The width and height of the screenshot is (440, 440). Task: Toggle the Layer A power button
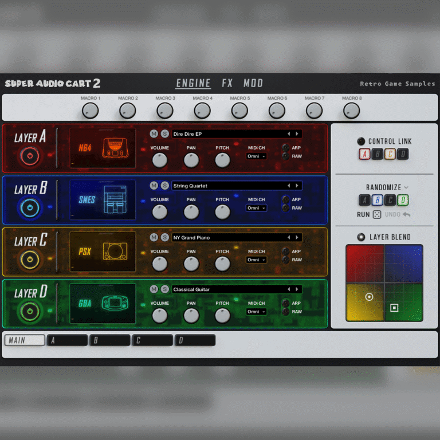[30, 156]
